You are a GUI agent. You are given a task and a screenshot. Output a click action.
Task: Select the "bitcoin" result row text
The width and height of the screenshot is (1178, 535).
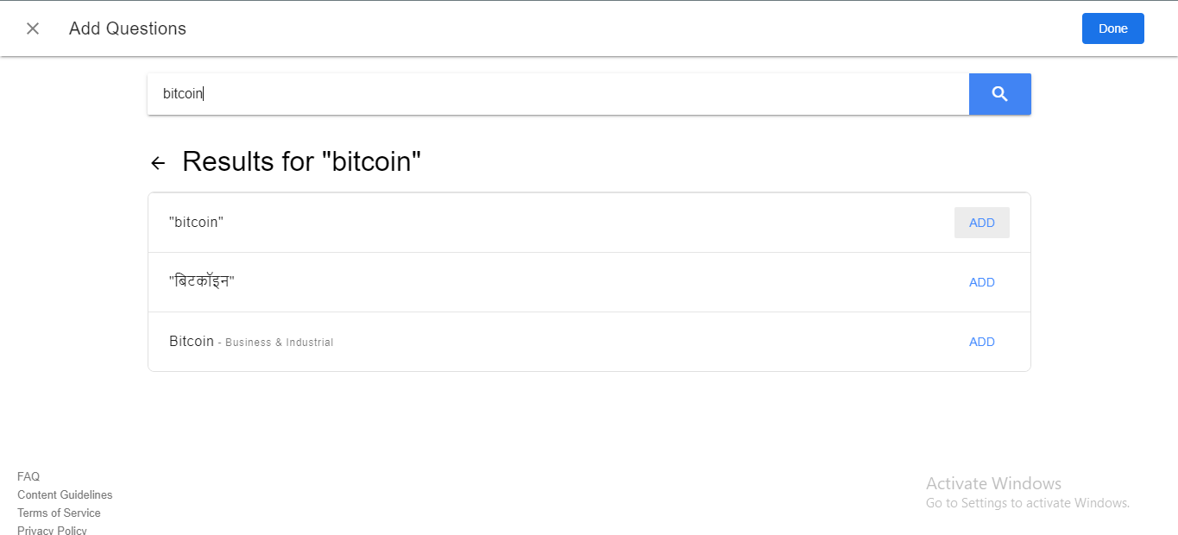[x=197, y=223]
